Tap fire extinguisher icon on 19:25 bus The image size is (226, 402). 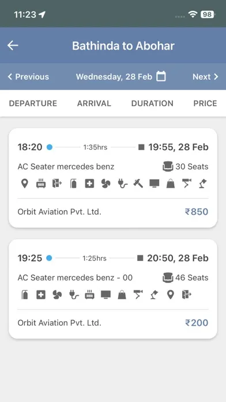[25, 295]
